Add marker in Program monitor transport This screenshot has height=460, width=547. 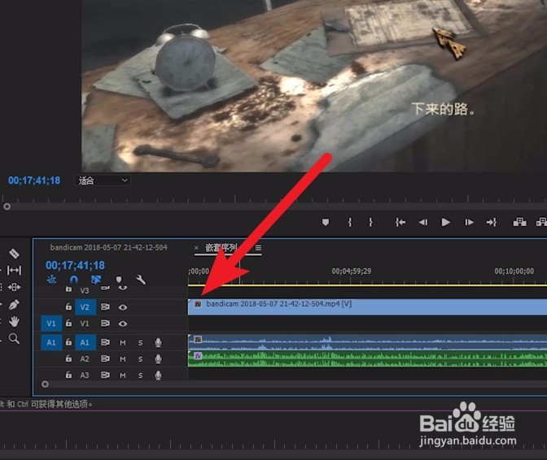click(x=326, y=222)
